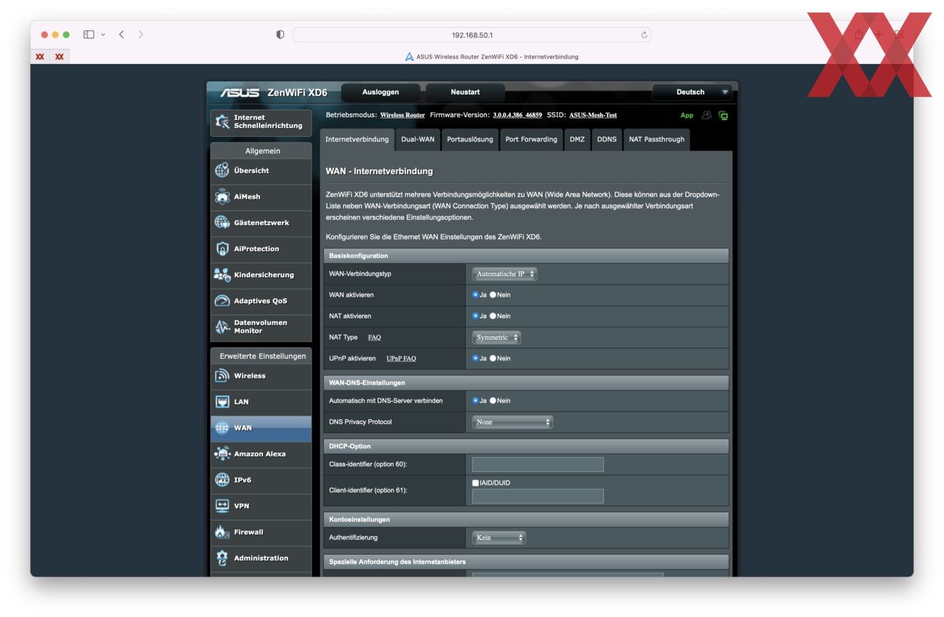Image resolution: width=944 pixels, height=617 pixels.
Task: Go back with Safari back arrow
Action: [x=121, y=34]
